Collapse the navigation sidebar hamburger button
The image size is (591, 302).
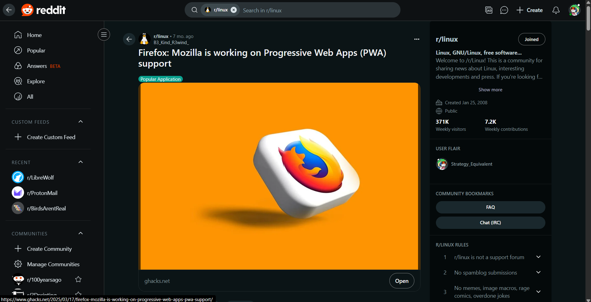click(x=104, y=35)
